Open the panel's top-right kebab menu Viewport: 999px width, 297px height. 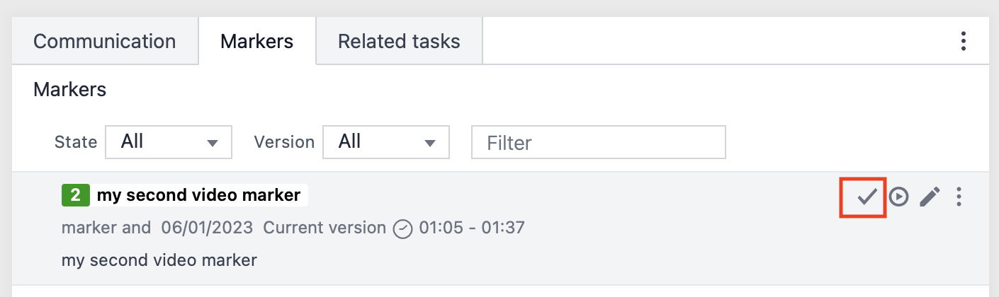click(963, 41)
